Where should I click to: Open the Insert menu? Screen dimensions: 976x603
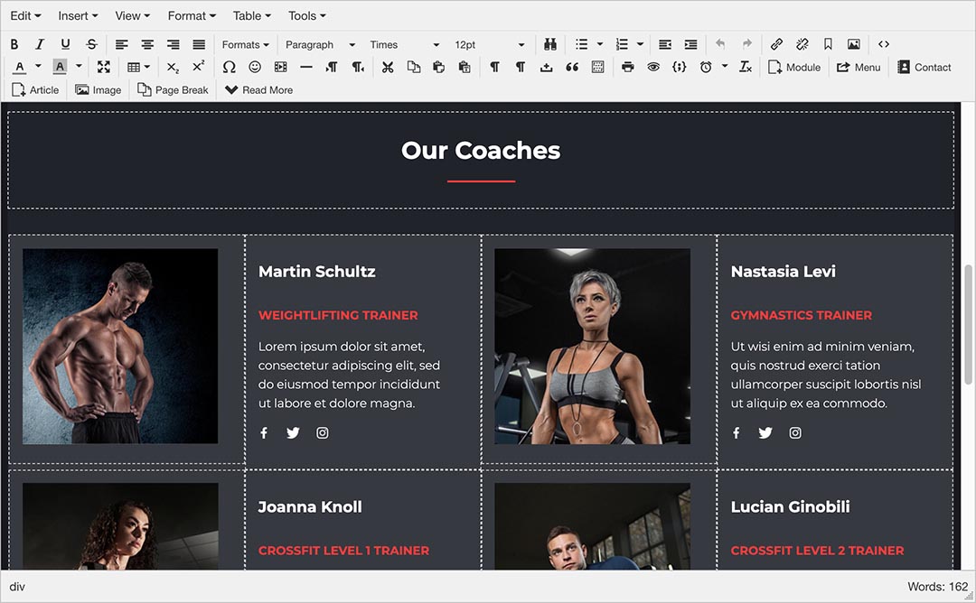[x=78, y=15]
